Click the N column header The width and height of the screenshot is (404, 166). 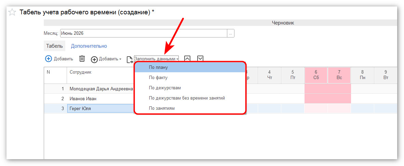55,75
